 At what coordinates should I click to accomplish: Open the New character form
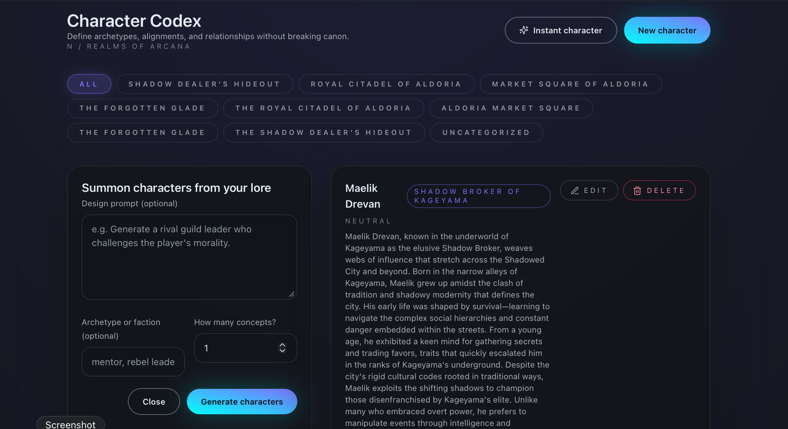pos(667,30)
